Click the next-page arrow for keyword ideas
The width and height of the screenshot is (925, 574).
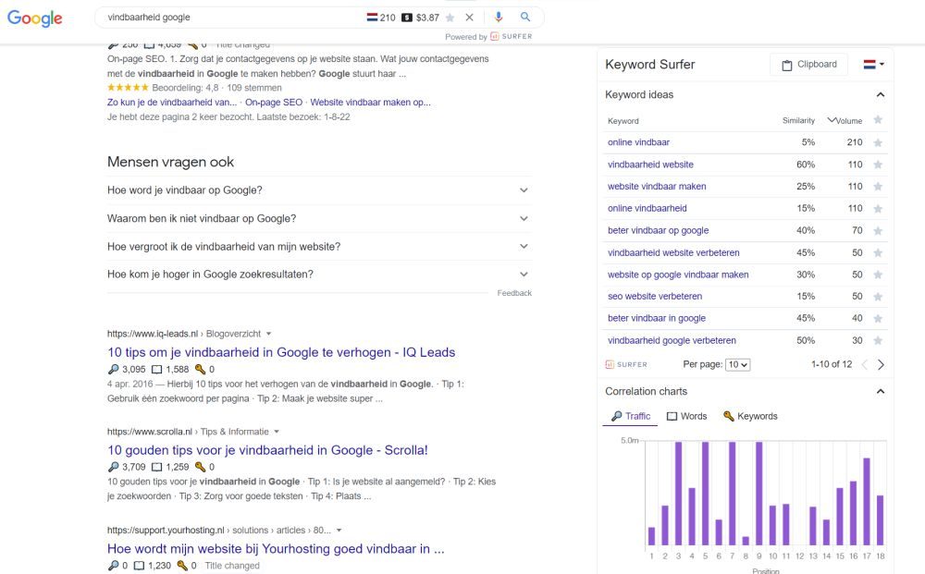(881, 364)
